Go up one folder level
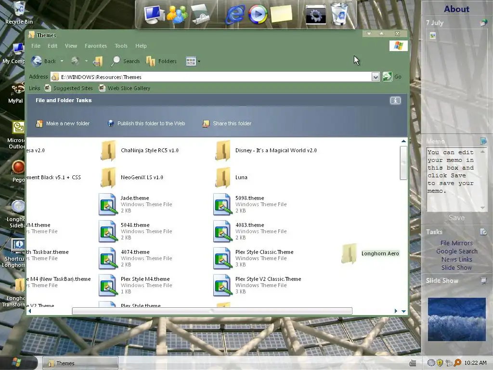493x370 pixels. [x=98, y=61]
